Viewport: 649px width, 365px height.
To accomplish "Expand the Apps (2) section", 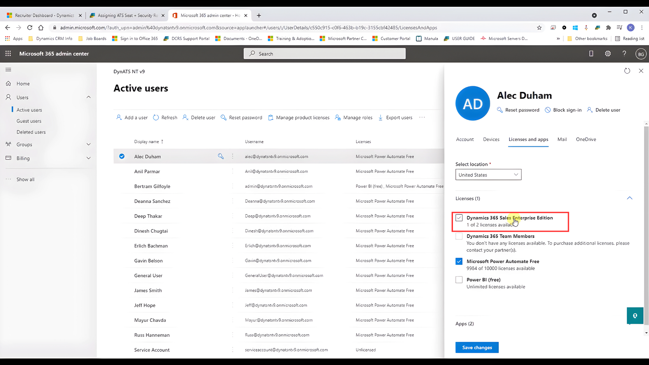I will [x=464, y=323].
